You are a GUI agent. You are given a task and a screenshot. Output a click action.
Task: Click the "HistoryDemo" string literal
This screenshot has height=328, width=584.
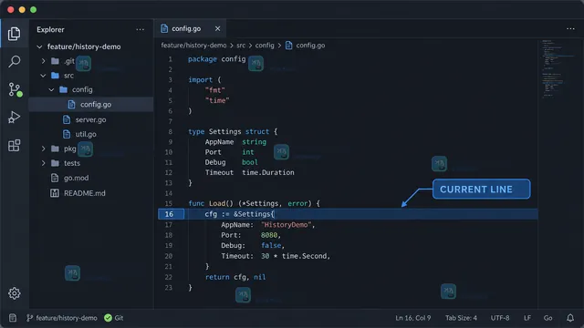coord(287,225)
